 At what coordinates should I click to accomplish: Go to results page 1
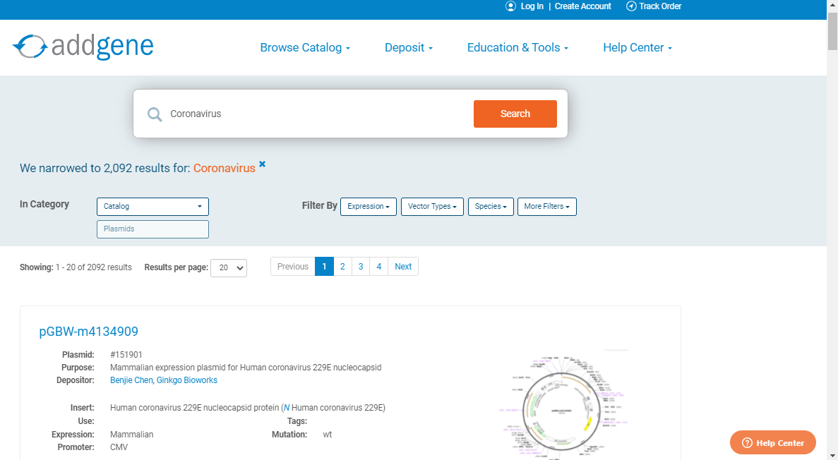(325, 267)
